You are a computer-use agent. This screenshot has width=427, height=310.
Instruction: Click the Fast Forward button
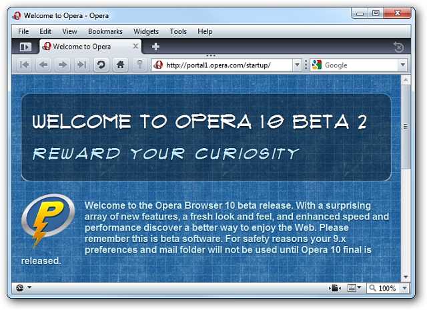[x=81, y=65]
